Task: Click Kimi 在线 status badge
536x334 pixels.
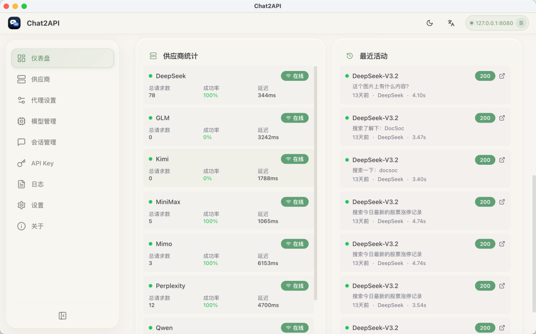Action: pyautogui.click(x=295, y=159)
